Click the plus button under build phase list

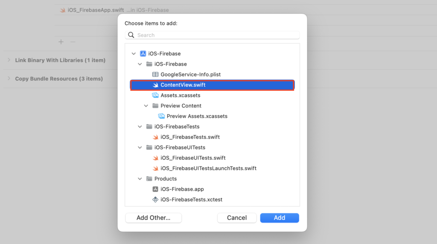(x=61, y=42)
